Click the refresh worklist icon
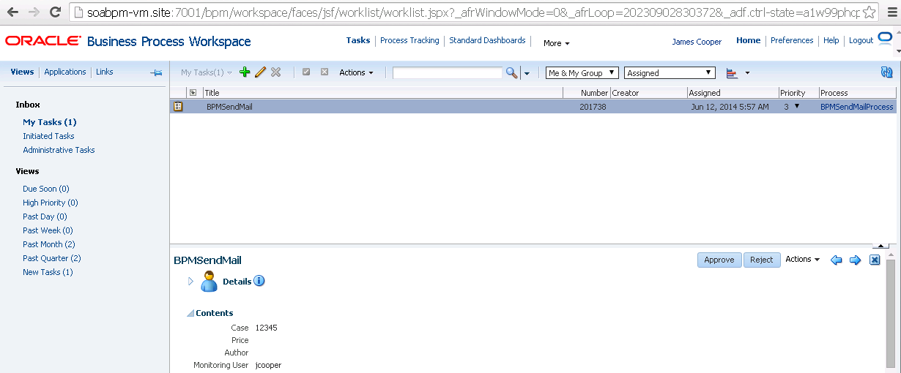Screen dimensions: 901x373 pyautogui.click(x=887, y=72)
